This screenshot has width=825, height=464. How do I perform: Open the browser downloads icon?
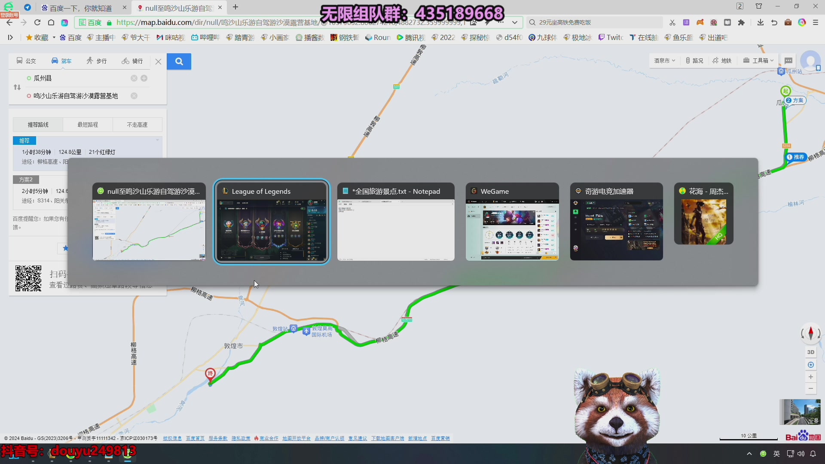[x=761, y=22]
